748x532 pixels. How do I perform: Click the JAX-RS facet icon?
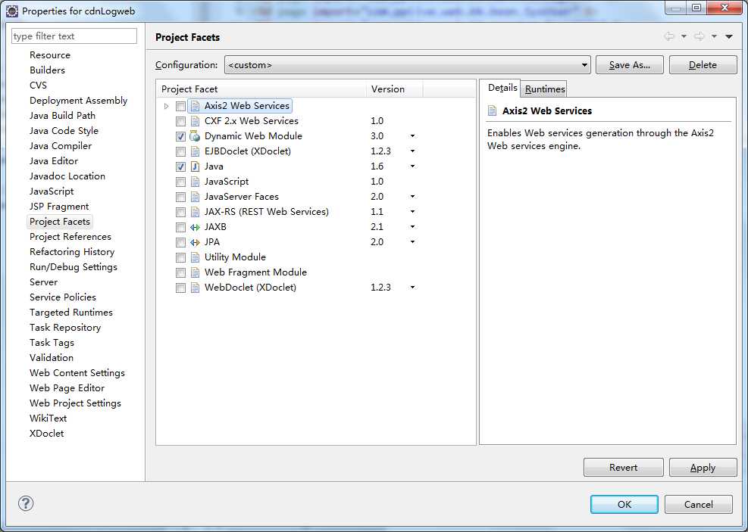coord(195,212)
